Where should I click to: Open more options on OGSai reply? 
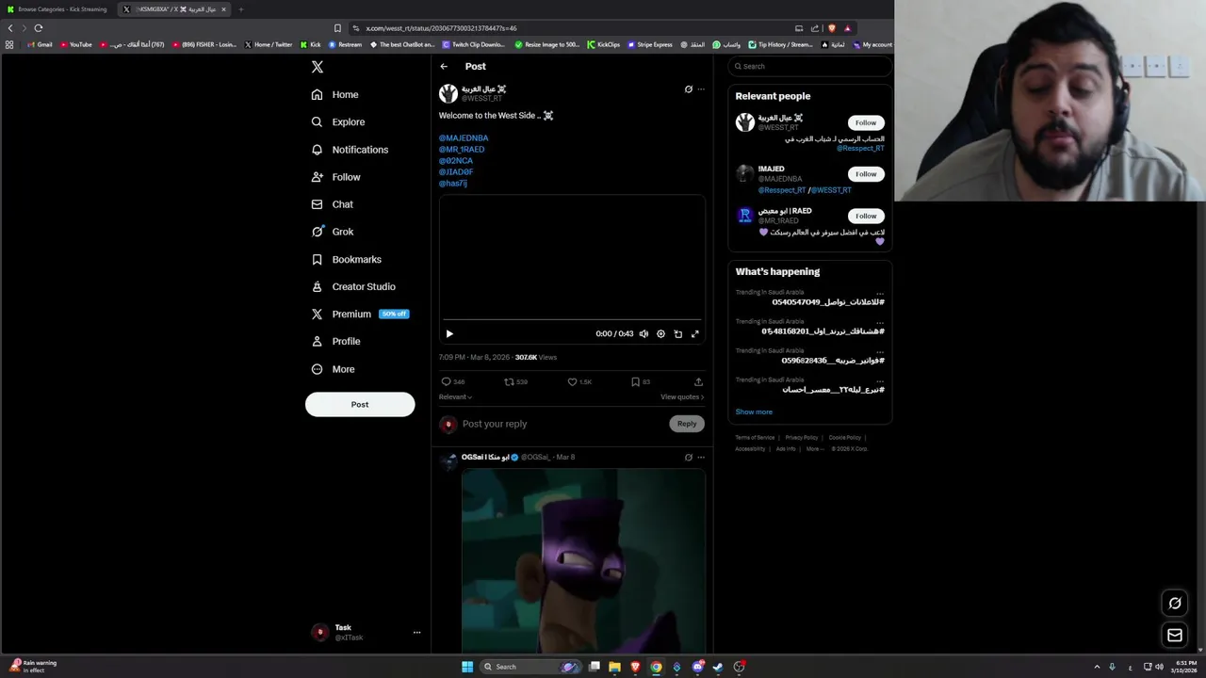700,457
